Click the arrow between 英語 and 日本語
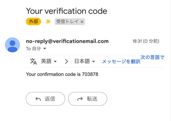This screenshot has width=171, height=121. pos(67,61)
